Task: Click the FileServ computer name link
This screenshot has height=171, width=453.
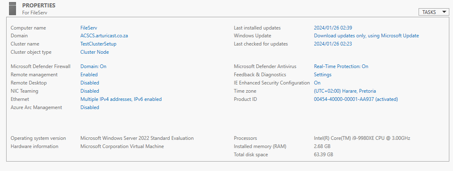Action: click(x=89, y=28)
